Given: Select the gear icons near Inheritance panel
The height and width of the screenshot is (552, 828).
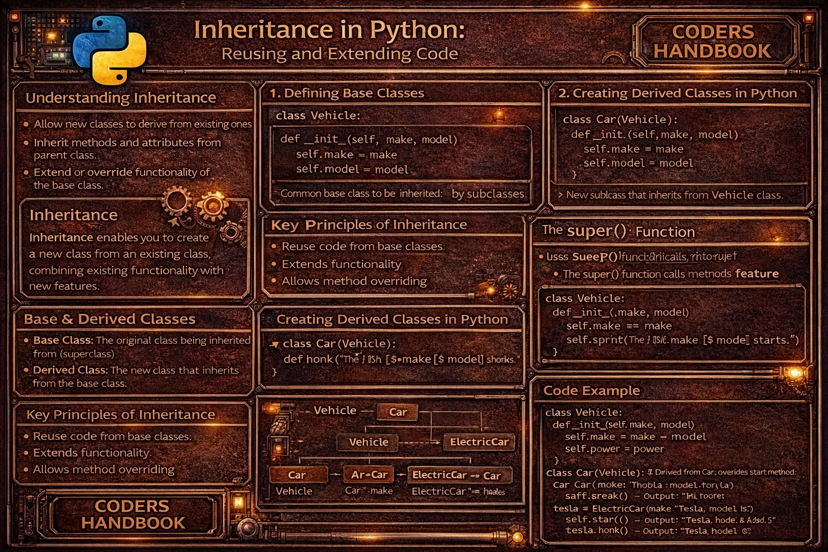Looking at the screenshot, I should (195, 206).
